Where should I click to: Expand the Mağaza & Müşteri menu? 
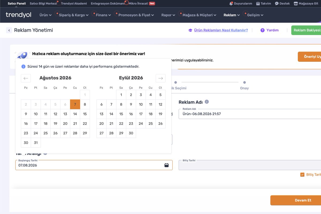click(x=200, y=15)
